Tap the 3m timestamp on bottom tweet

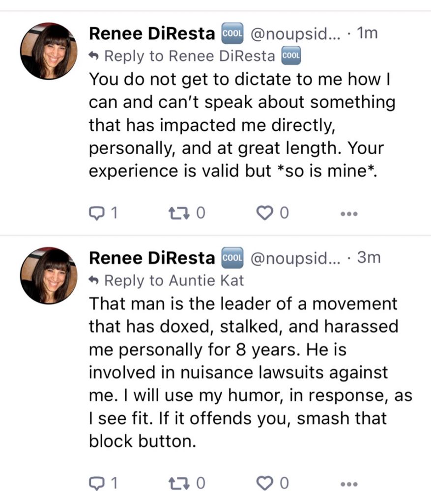[369, 258]
